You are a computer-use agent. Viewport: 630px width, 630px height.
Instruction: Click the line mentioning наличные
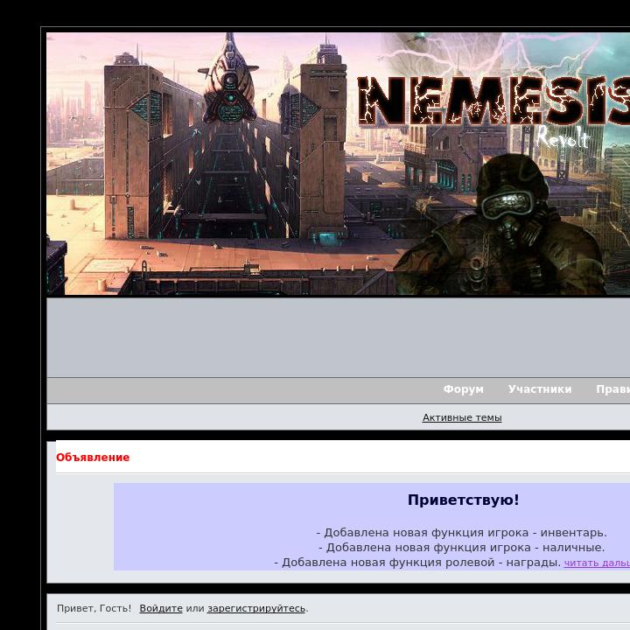(462, 548)
